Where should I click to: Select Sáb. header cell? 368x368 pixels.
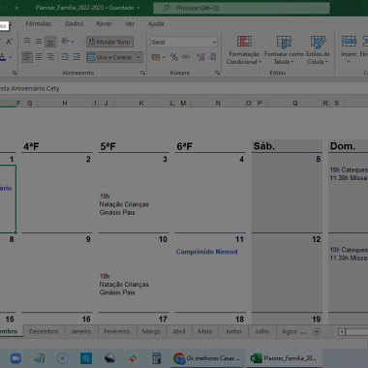pos(287,146)
